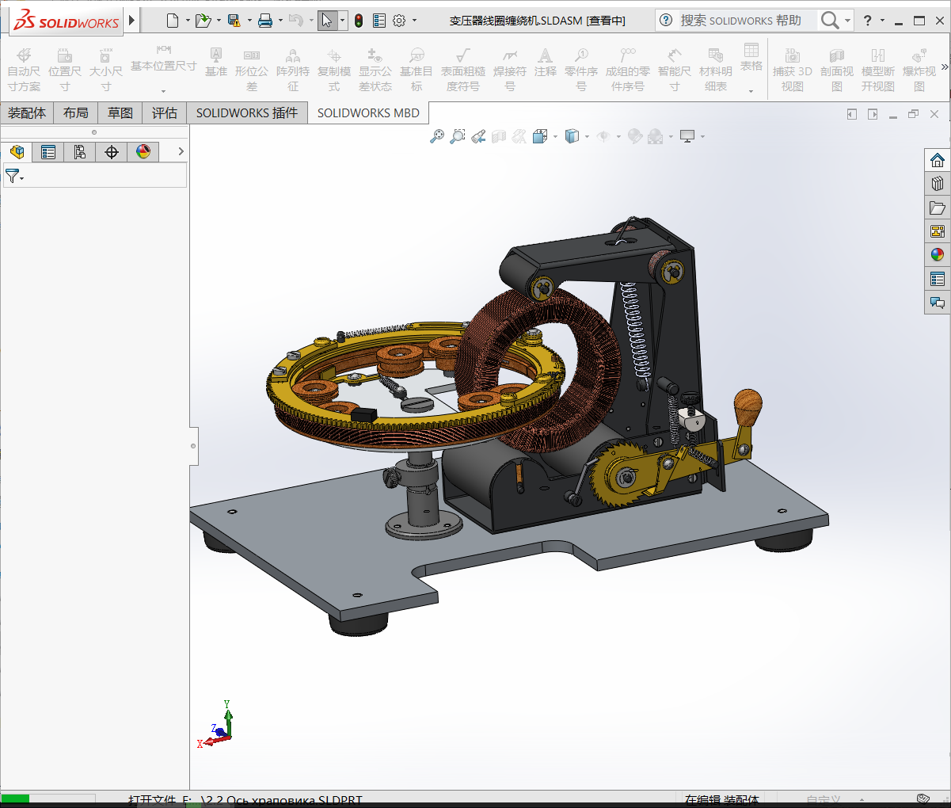Click the green loading progress bar

[15, 798]
